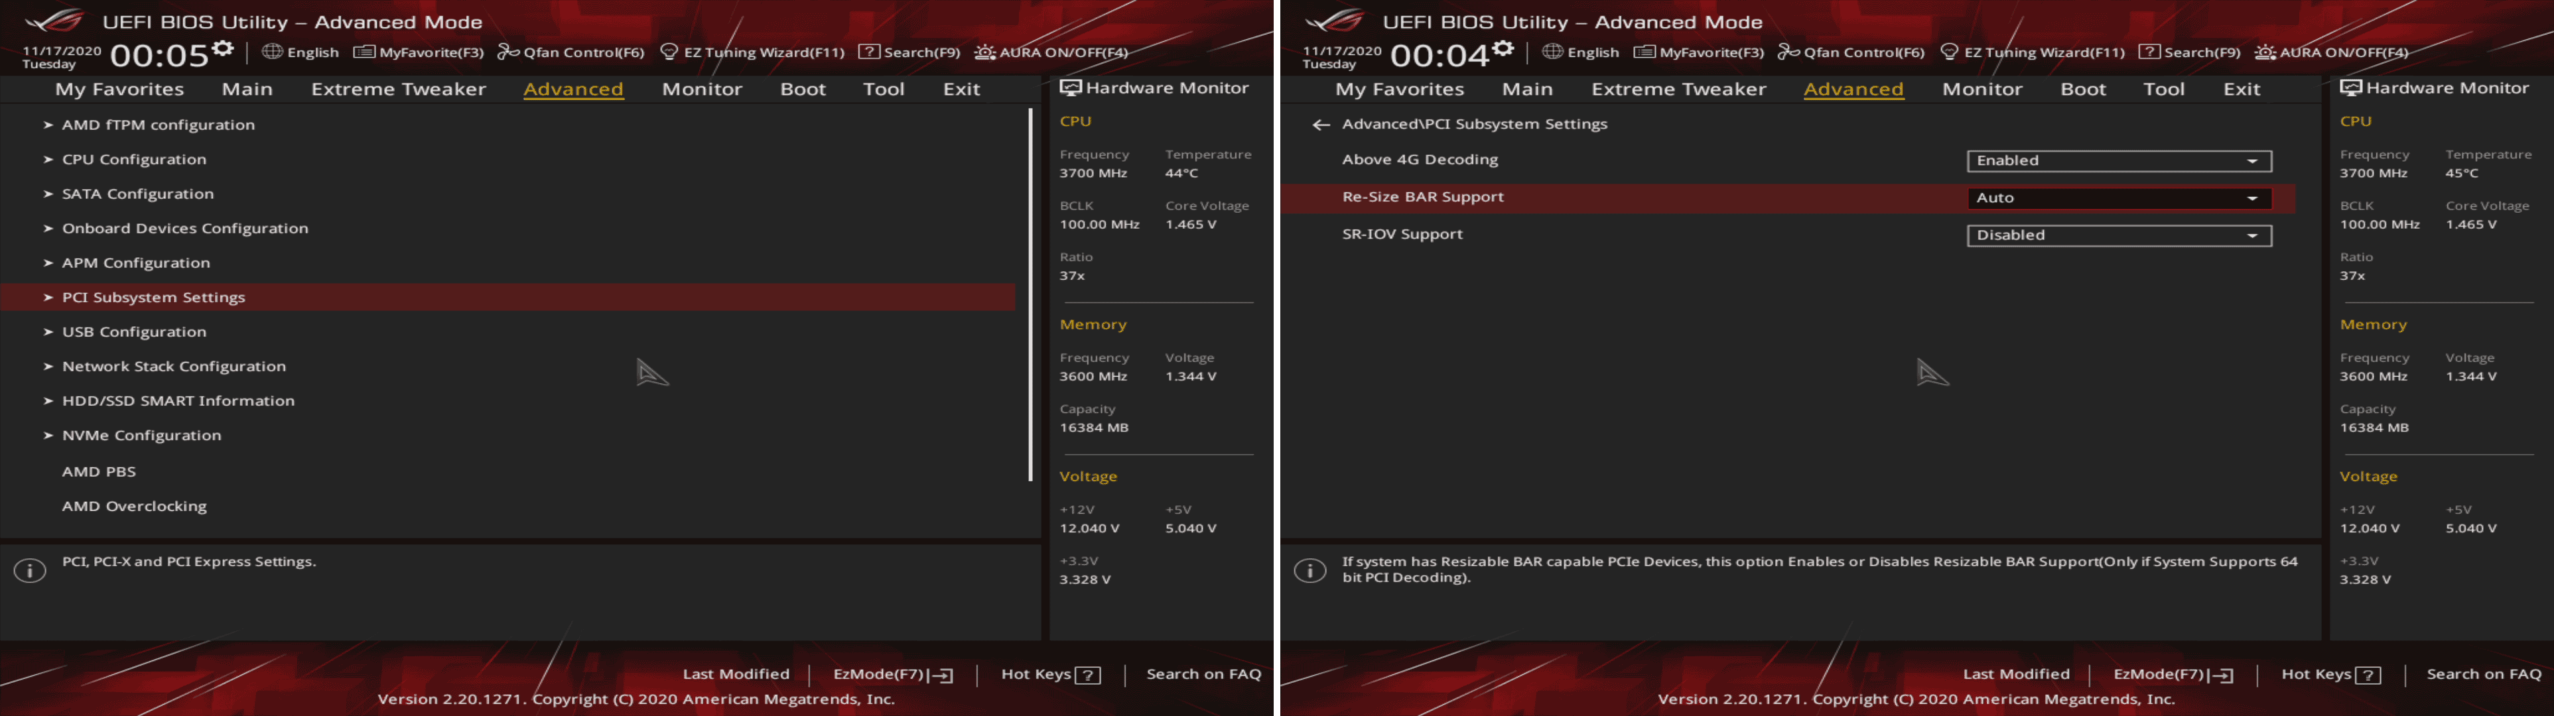The height and width of the screenshot is (716, 2554).
Task: Click the Hot Keys question-mark icon on the 00:05 screen
Action: [x=1088, y=676]
